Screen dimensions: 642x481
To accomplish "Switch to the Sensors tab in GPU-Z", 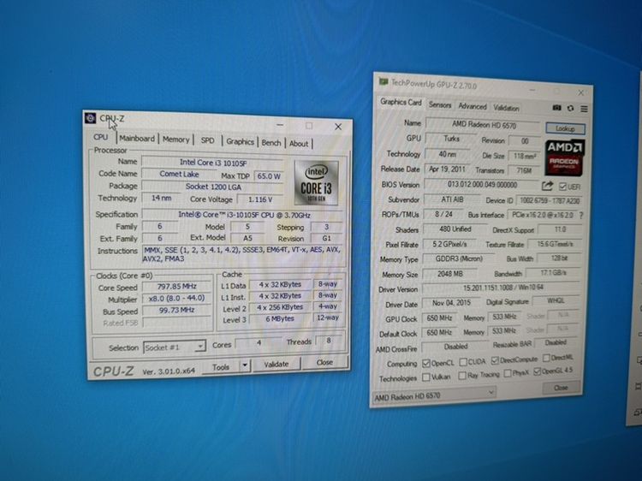I will [440, 104].
